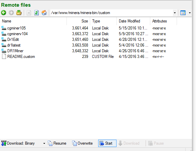Click the size value 3,661,464
Image resolution: width=196 pixels, height=151 pixels.
pos(80,28)
